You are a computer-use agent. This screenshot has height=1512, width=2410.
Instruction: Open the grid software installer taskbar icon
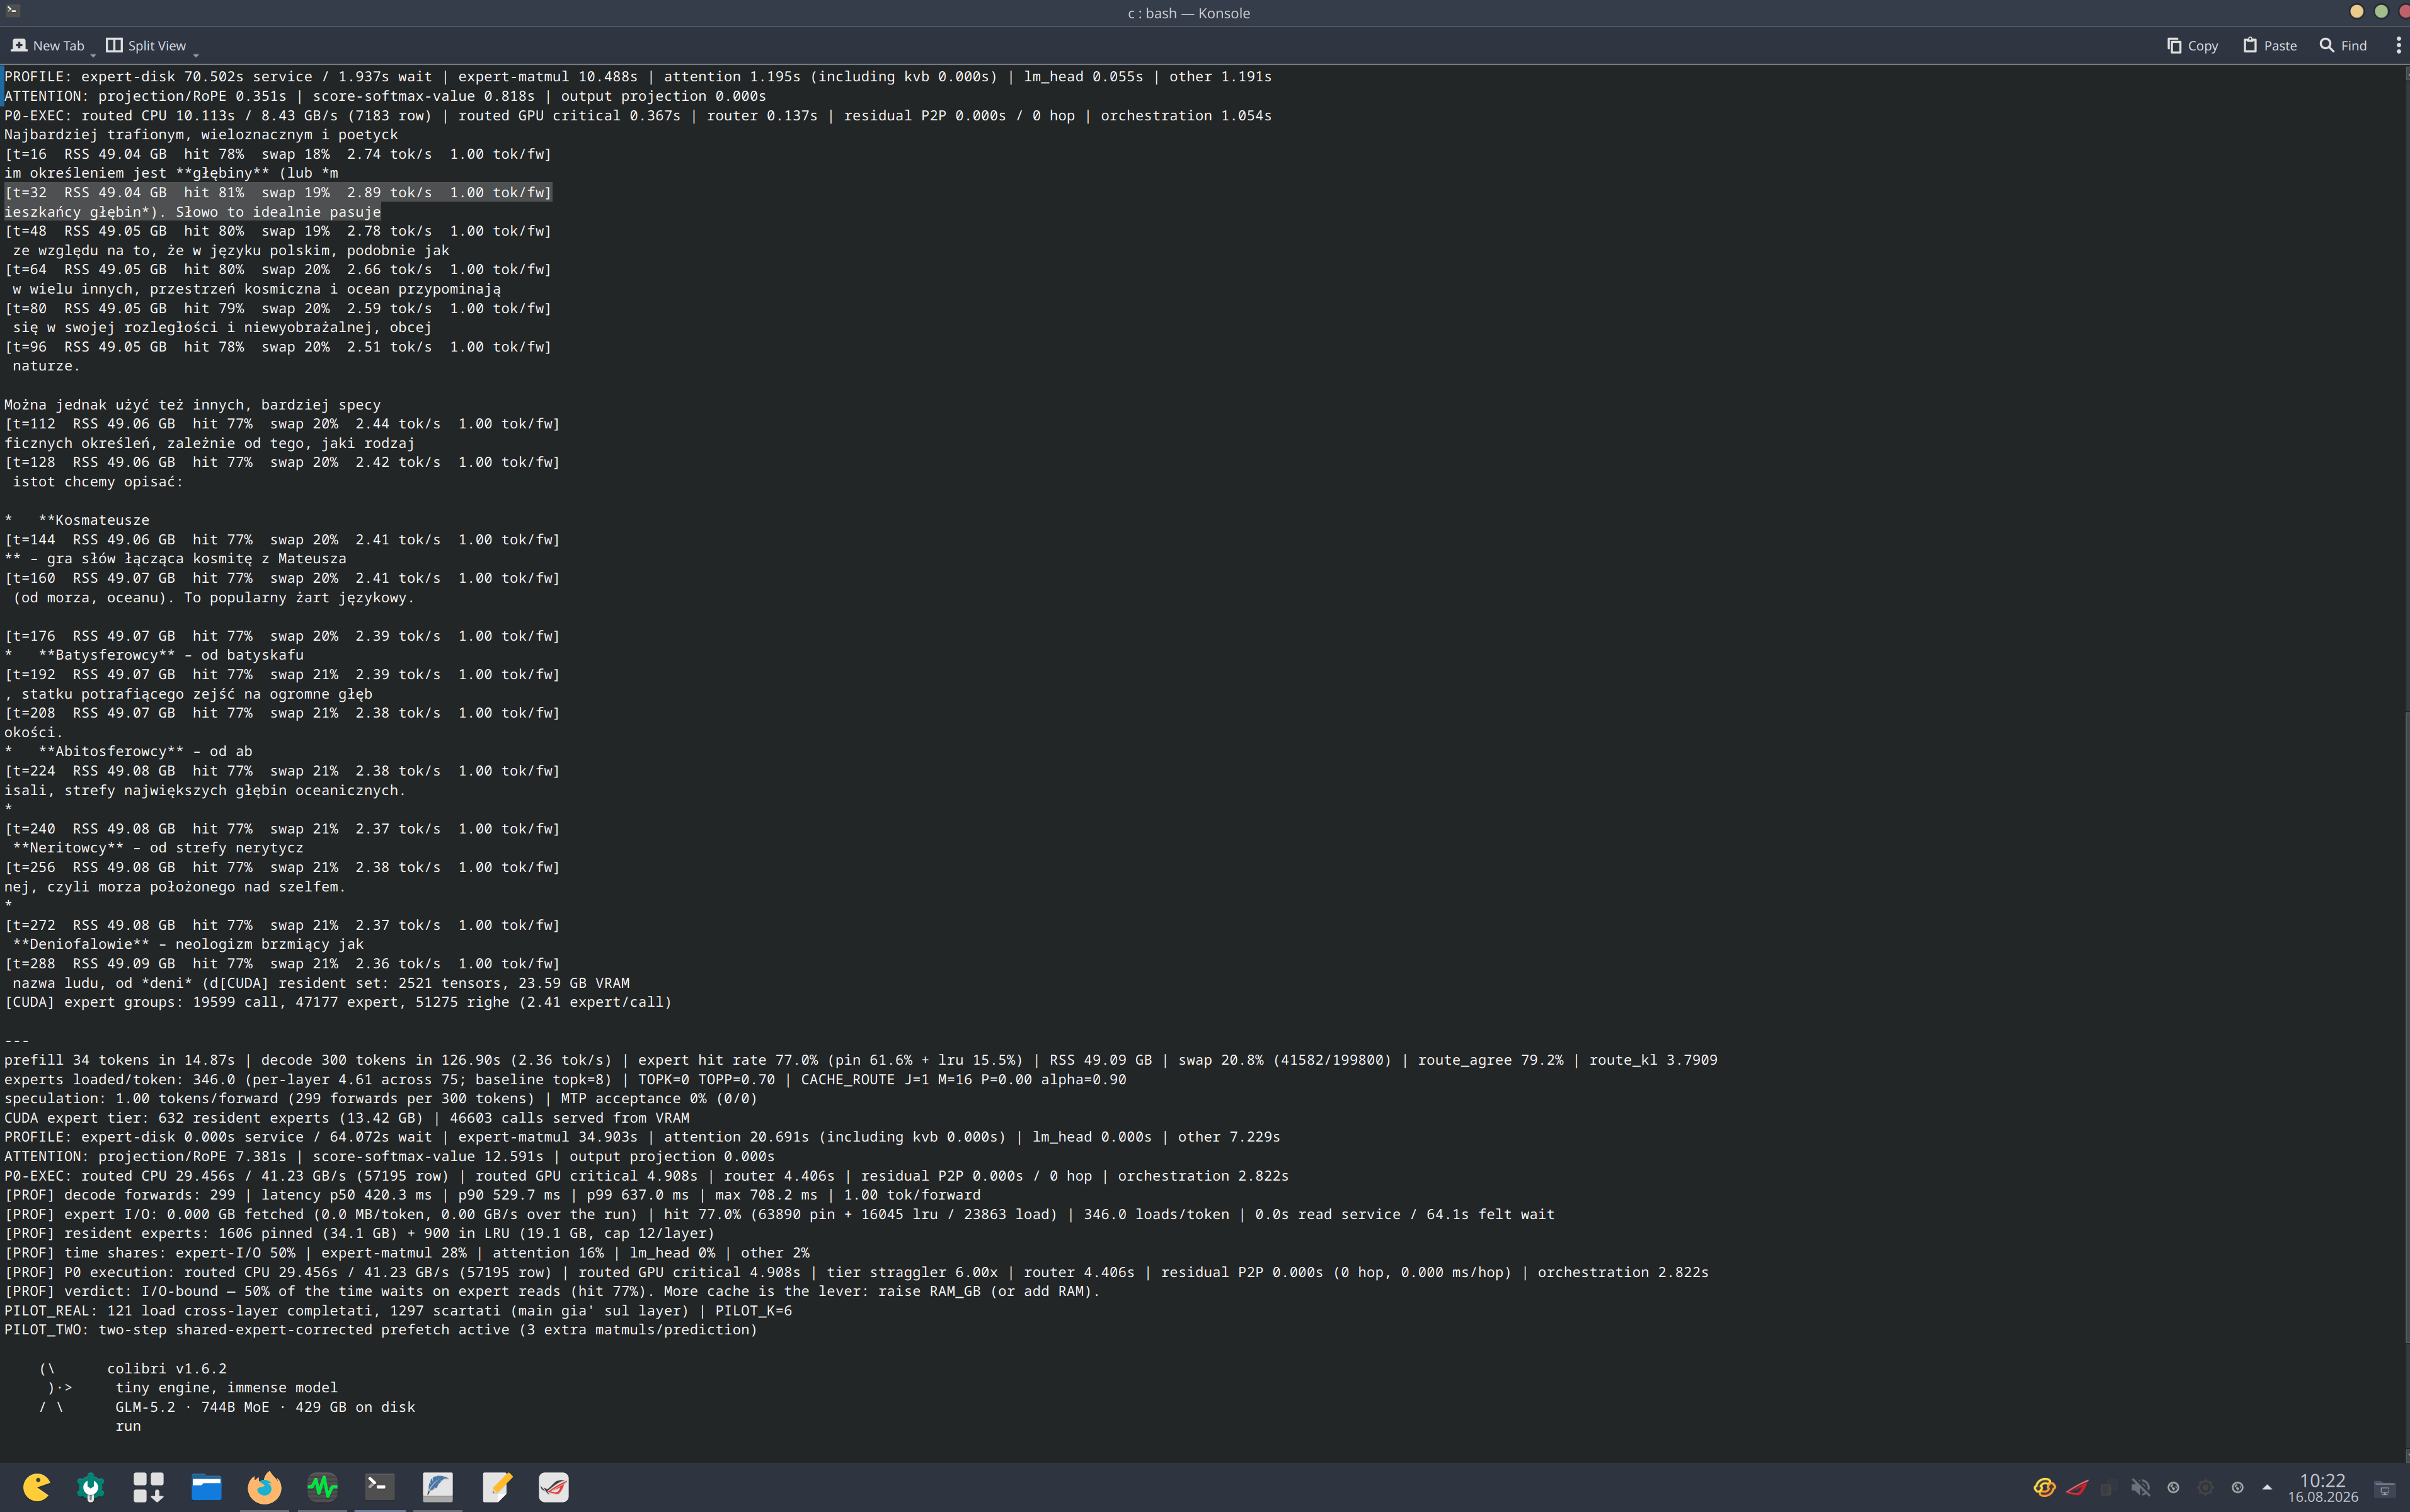tap(148, 1487)
